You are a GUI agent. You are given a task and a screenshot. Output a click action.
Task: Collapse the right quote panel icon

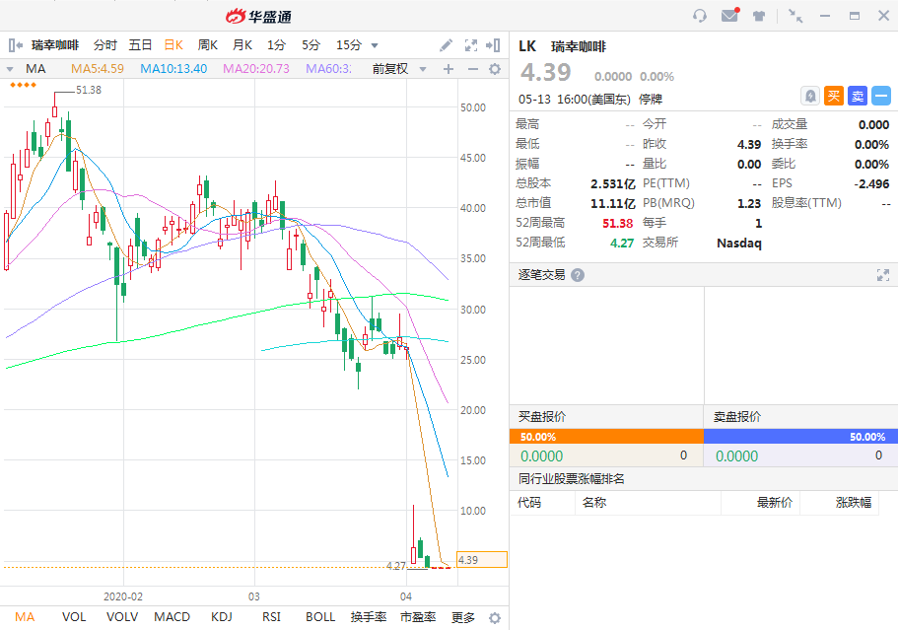point(493,45)
